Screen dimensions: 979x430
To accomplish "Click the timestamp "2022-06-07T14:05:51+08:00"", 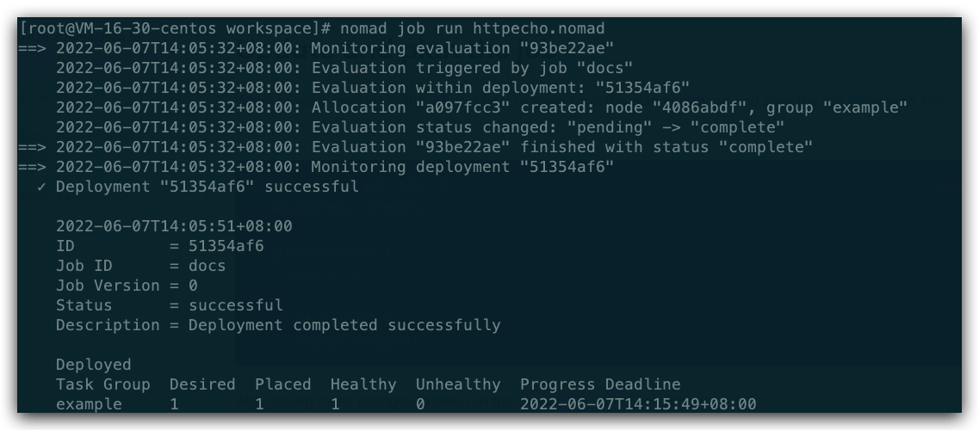I will [x=174, y=227].
